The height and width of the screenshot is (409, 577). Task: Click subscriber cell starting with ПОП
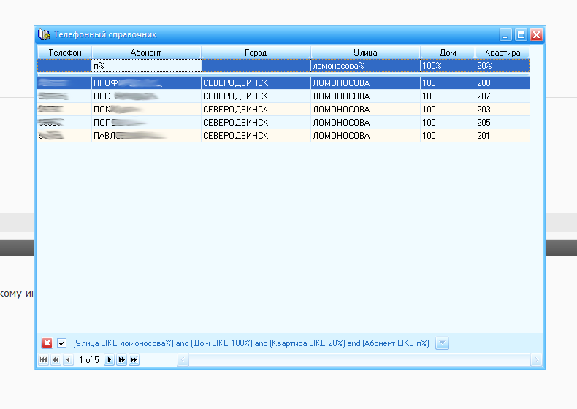tap(146, 122)
